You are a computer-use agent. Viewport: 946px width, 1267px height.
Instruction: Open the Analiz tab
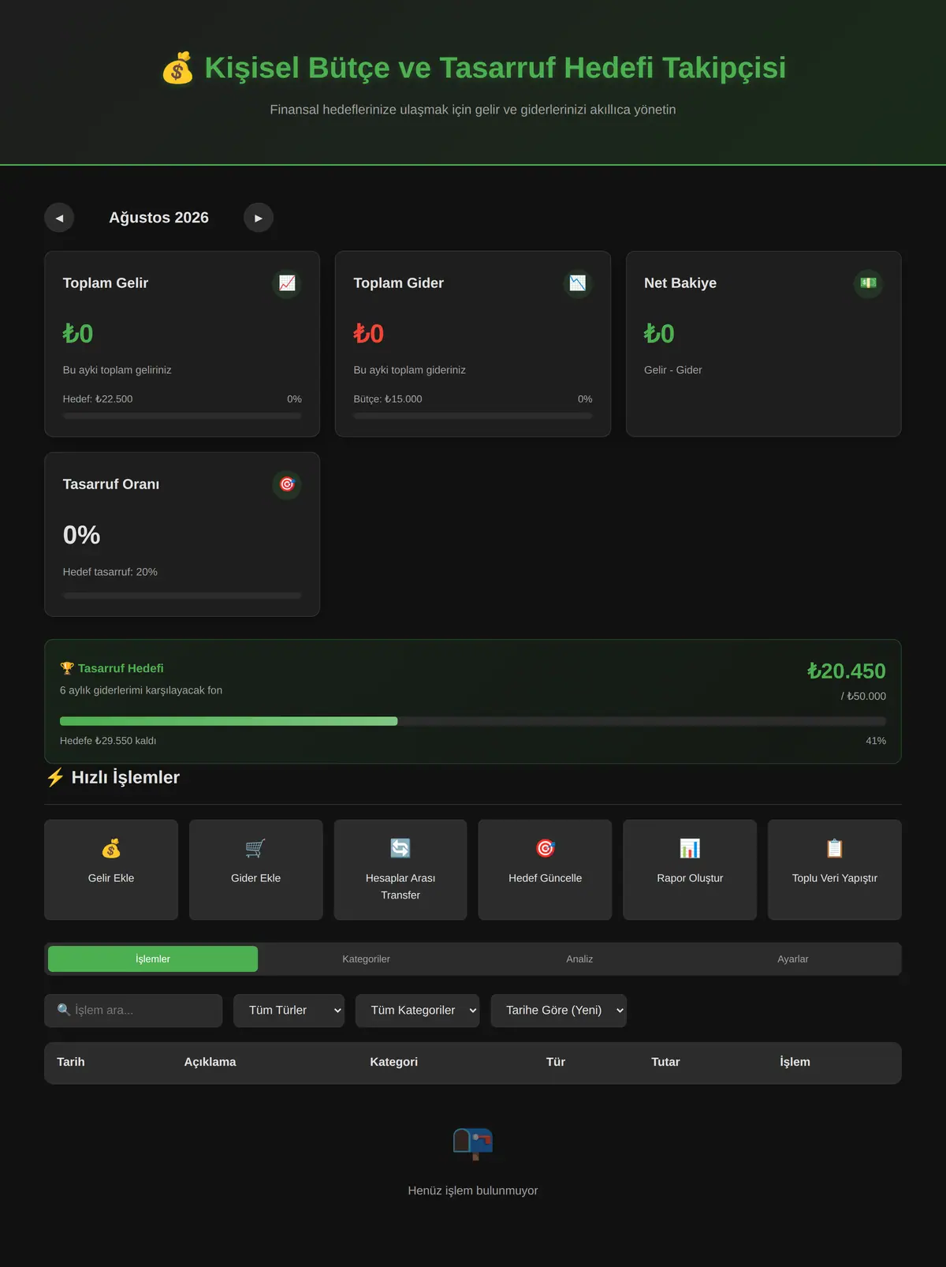pos(579,959)
